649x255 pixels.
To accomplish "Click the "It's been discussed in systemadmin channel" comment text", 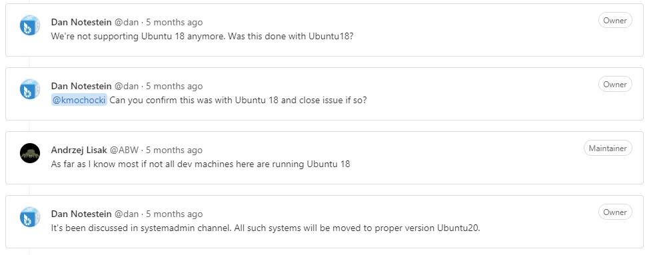I will point(266,228).
